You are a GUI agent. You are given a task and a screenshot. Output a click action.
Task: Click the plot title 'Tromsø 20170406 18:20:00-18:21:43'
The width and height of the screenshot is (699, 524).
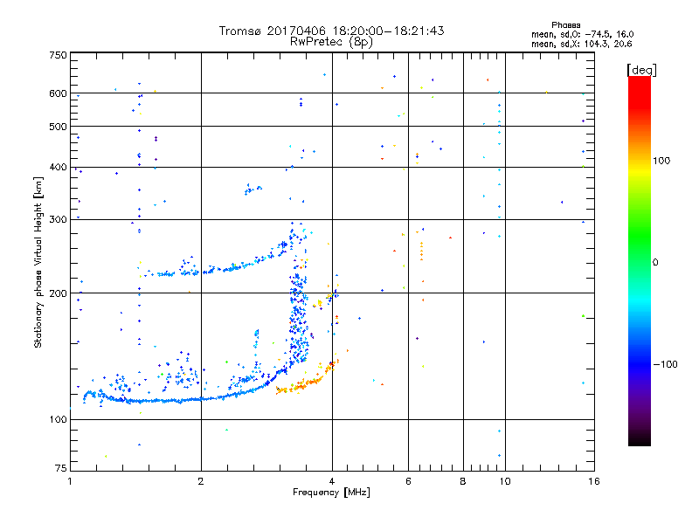[331, 31]
